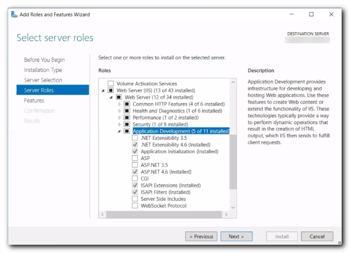
Task: Select Server Side Includes label
Action: coord(163,199)
